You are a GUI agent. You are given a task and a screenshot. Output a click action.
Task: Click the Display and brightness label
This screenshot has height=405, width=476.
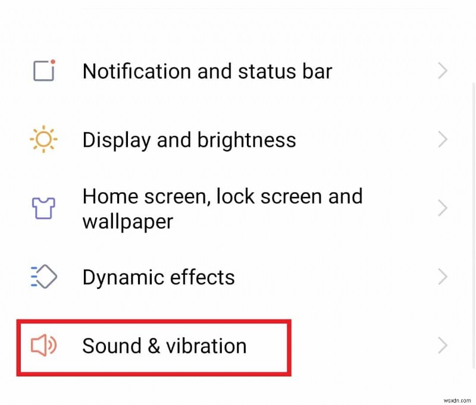point(189,139)
